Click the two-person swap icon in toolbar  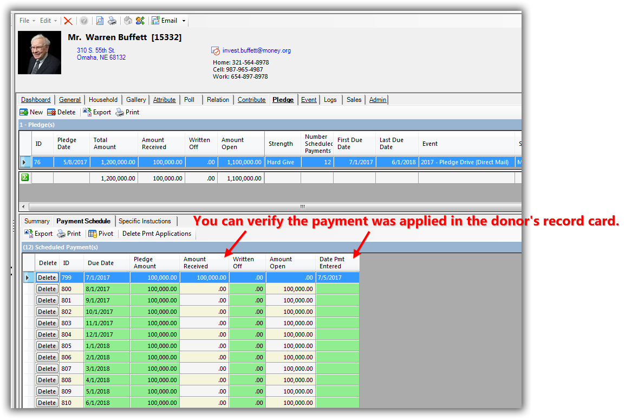point(140,21)
